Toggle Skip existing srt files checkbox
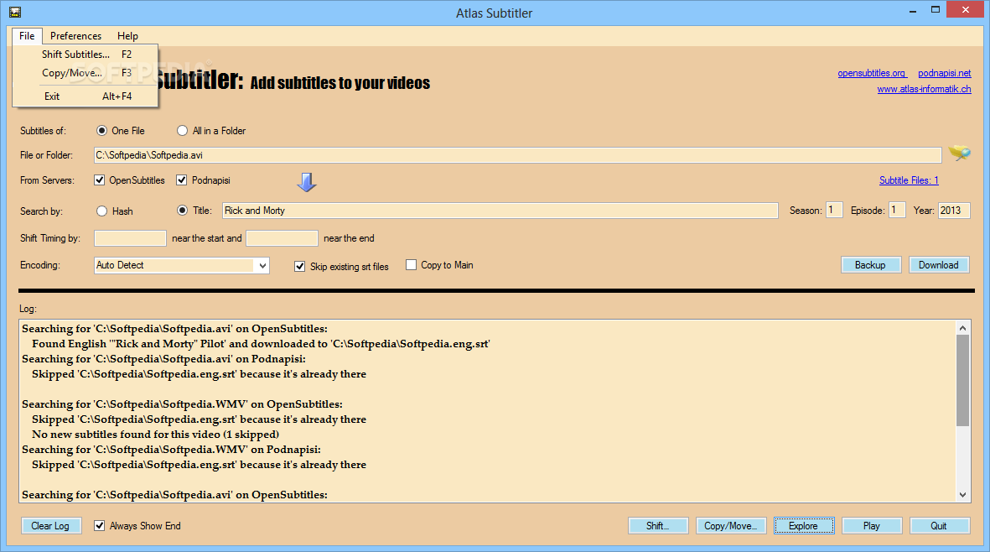 300,267
